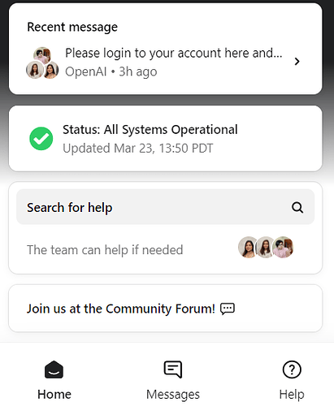
Task: Click 'The team can help if needed' text
Action: pyautogui.click(x=105, y=250)
